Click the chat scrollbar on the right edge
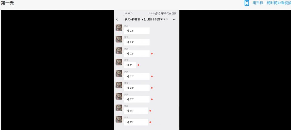Viewport: 291px width, 130px height. click(x=179, y=116)
